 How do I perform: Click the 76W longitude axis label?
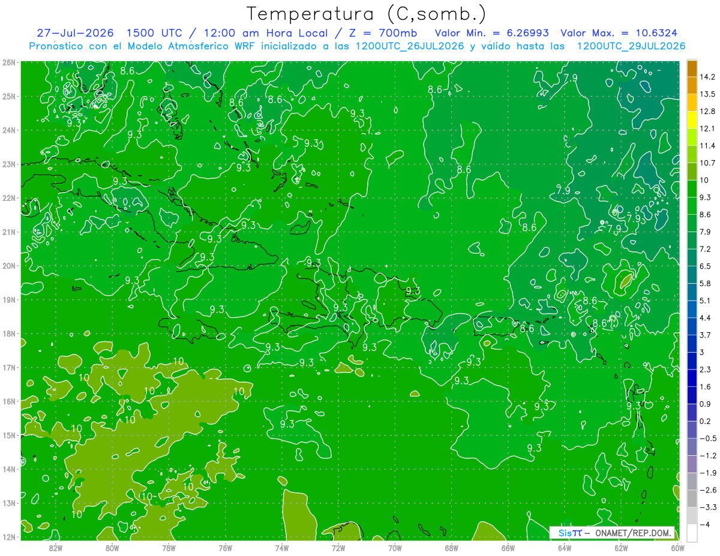tap(225, 548)
